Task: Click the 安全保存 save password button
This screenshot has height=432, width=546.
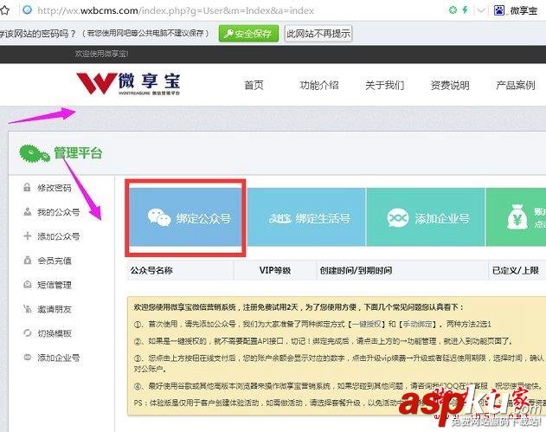Action: (x=248, y=34)
